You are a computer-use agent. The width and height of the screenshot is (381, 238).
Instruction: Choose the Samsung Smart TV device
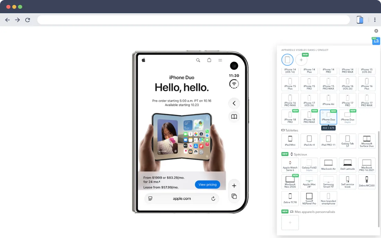tap(328, 182)
